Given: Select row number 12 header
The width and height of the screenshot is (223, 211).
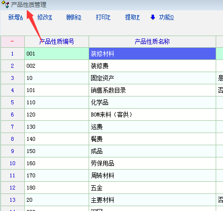Looking at the screenshot, I should [13, 188].
